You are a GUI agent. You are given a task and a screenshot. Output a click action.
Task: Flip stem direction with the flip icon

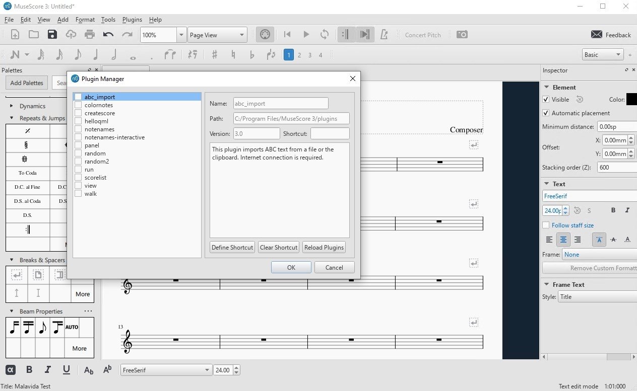[x=271, y=55]
